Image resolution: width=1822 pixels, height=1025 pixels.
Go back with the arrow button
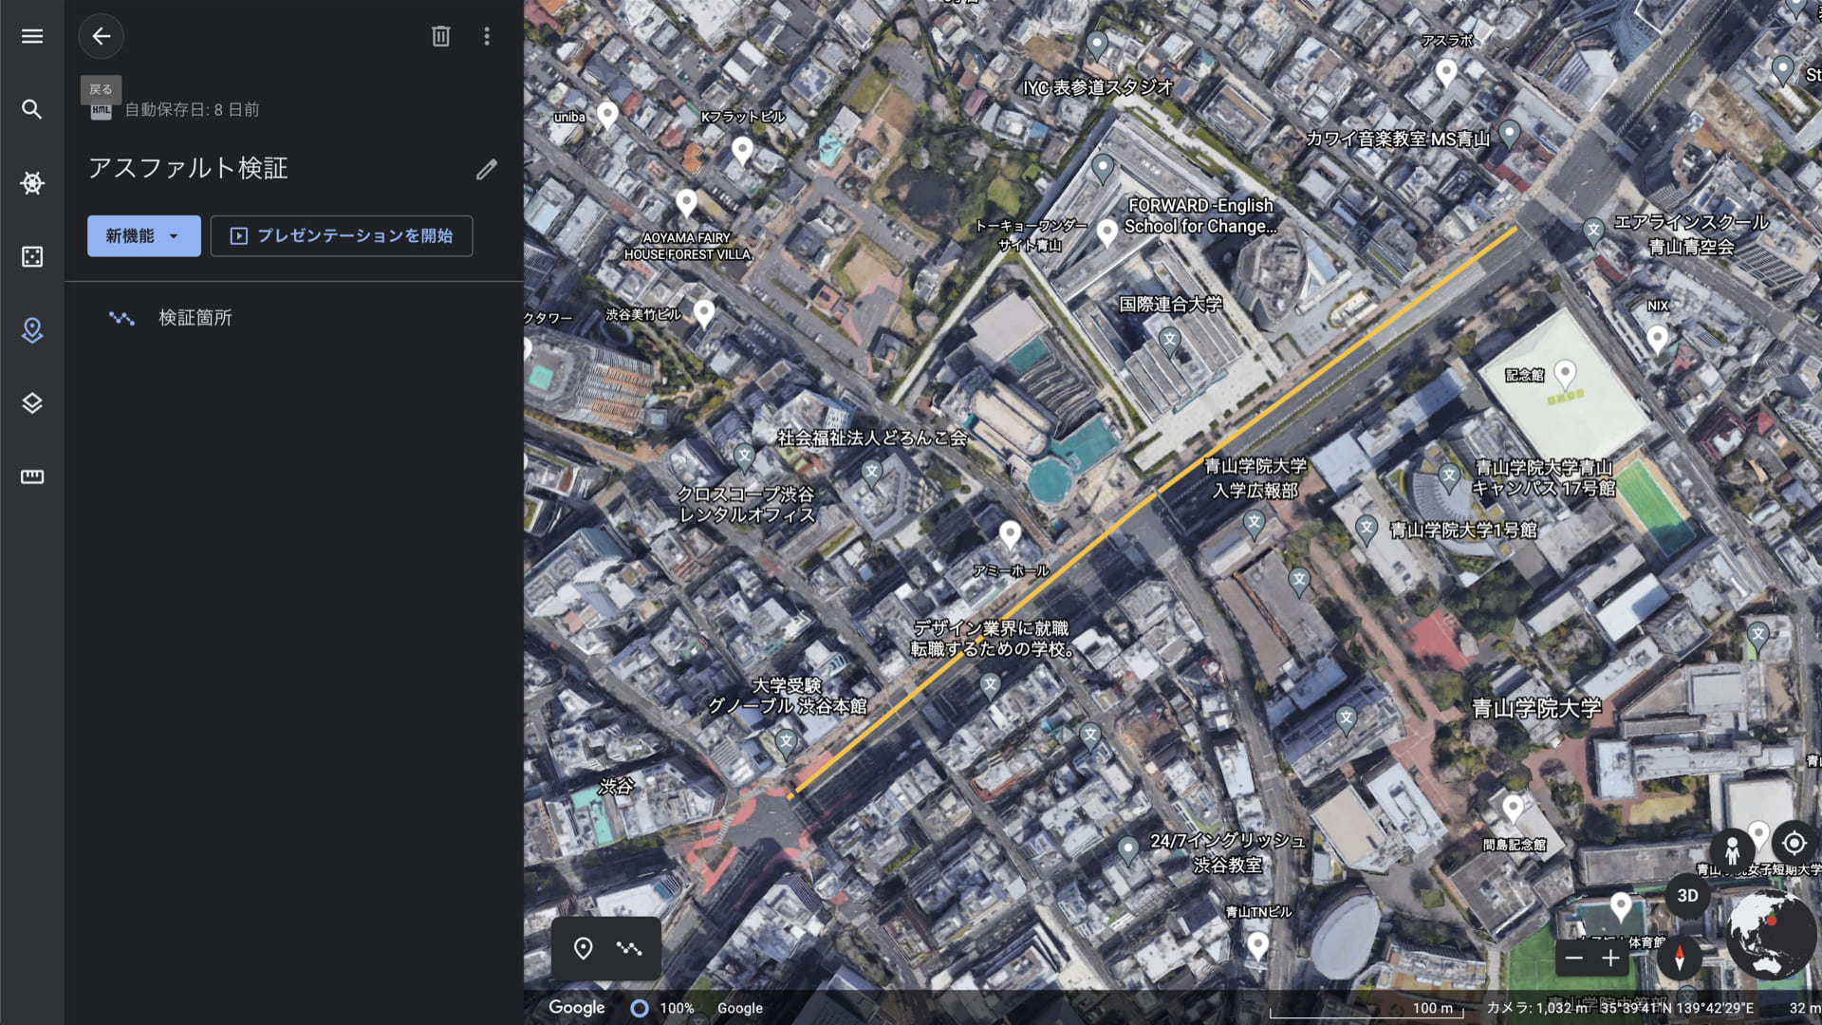(x=102, y=36)
